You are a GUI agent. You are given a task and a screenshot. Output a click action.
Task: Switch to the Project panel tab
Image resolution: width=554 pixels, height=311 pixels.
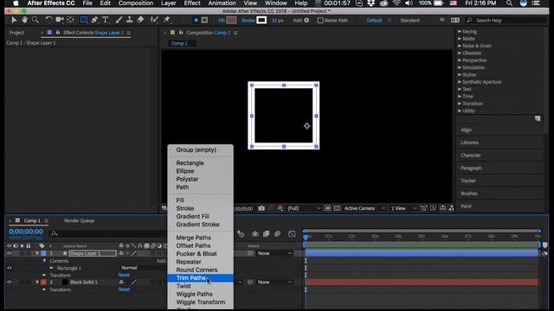click(16, 33)
